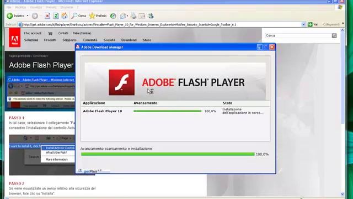Viewport: 353px width, 199px height.
Task: Click the Cerca search field on Adobe page
Action: [x=298, y=35]
